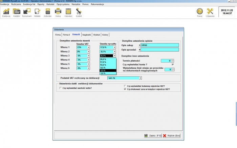This screenshot has height=148, width=237.
Task: Increase decimal places stepper up arrow
Action: [x=173, y=69]
